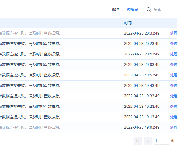177x149 pixels.
Task: Open message text in the 20:03:49 row
Action: [30, 65]
